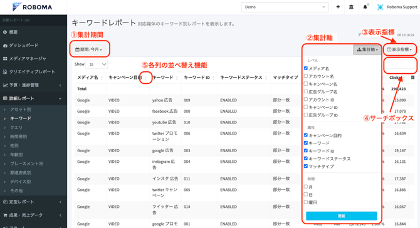Click the youtube 広告 keyword cell
420x228 pixels.
coord(164,122)
